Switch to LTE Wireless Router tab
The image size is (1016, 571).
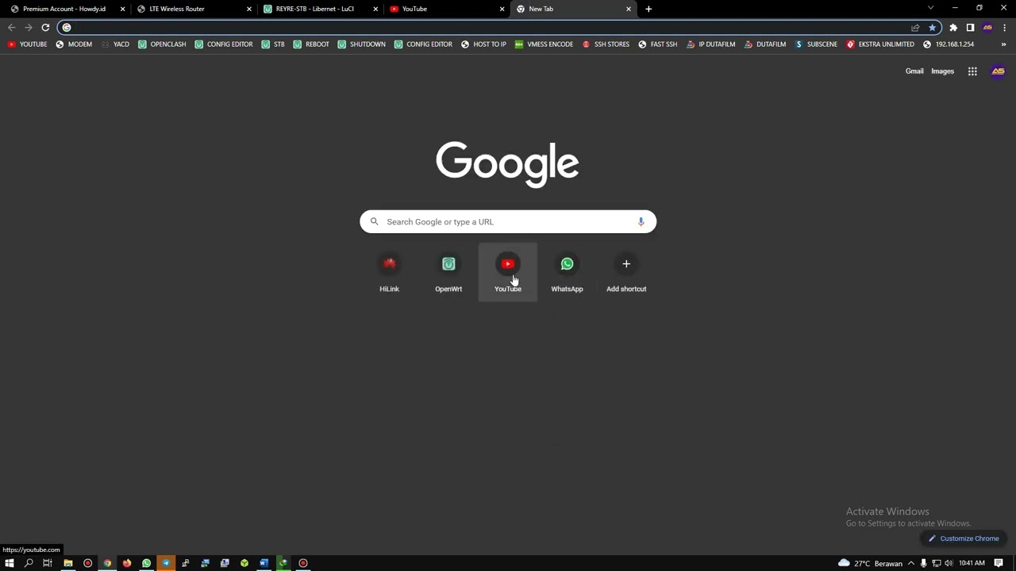coord(194,9)
